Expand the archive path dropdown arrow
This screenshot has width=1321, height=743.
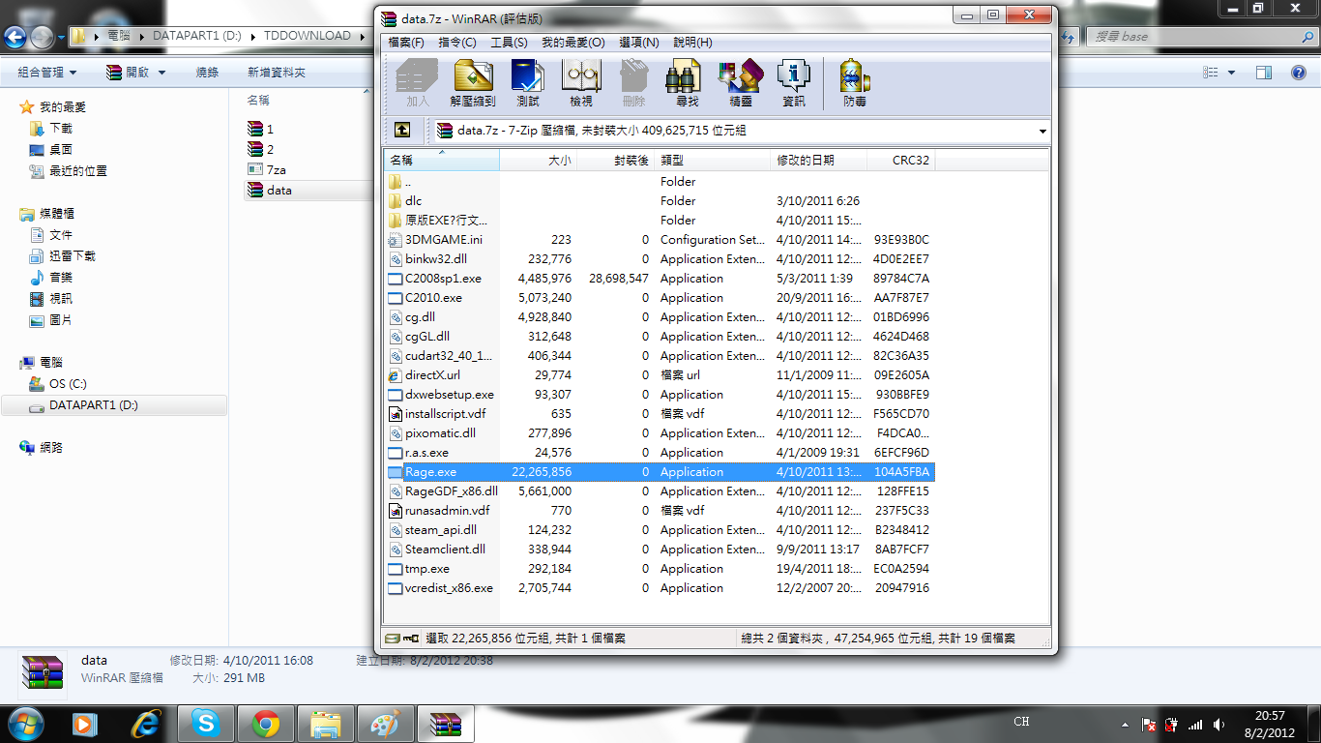[1042, 132]
